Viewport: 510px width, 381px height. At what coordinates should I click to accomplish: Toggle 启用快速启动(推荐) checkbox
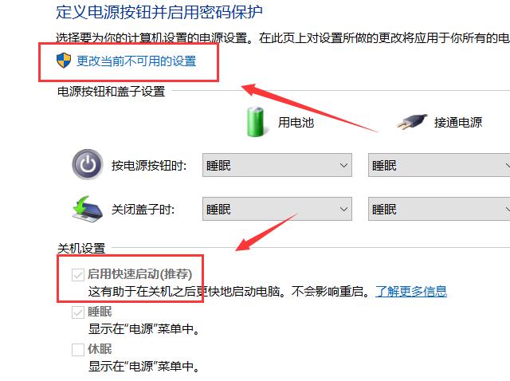pyautogui.click(x=78, y=275)
